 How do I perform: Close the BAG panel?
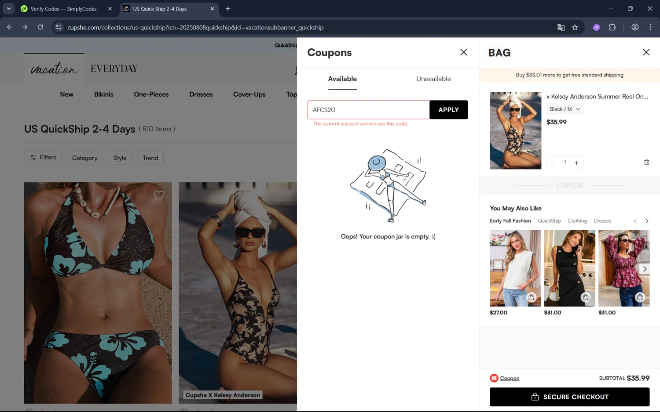(x=646, y=52)
